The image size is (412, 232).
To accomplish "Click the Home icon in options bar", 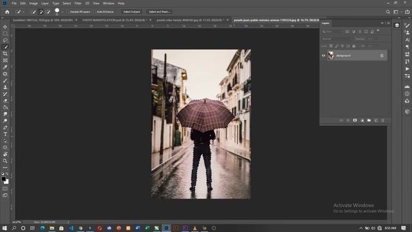I will pos(7,12).
